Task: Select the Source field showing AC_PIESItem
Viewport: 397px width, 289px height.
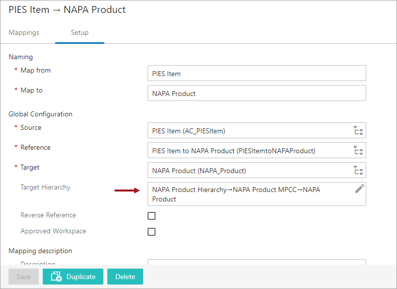Action: click(x=248, y=131)
